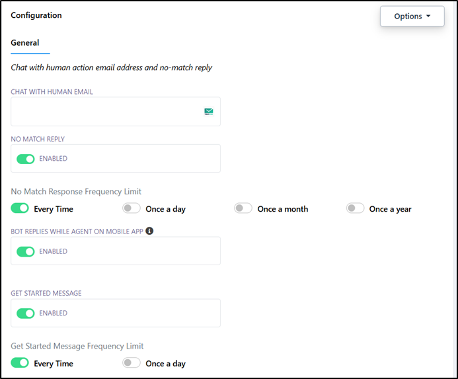This screenshot has width=458, height=379.
Task: Click the Once a year label text
Action: pos(390,209)
